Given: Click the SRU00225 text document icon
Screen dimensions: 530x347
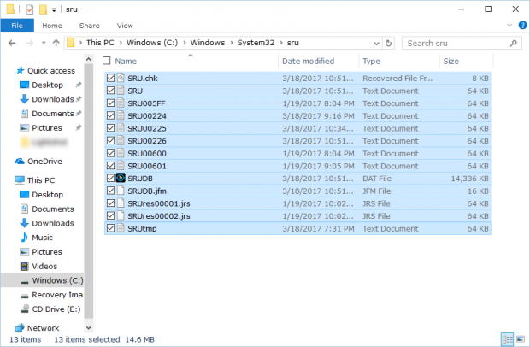Looking at the screenshot, I should pos(121,128).
